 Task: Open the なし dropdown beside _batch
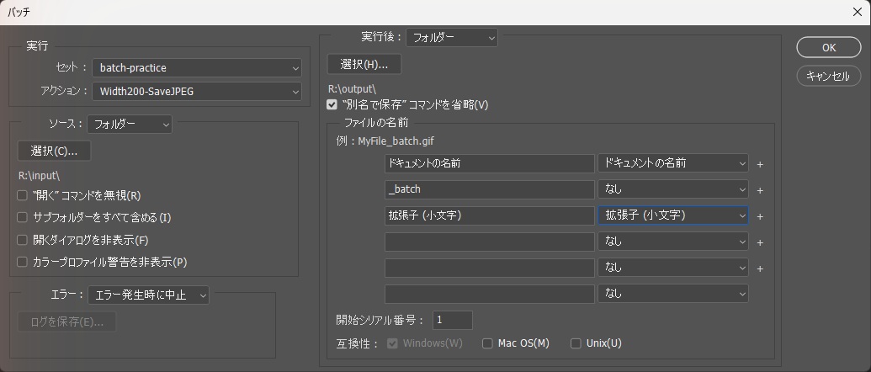(x=672, y=189)
